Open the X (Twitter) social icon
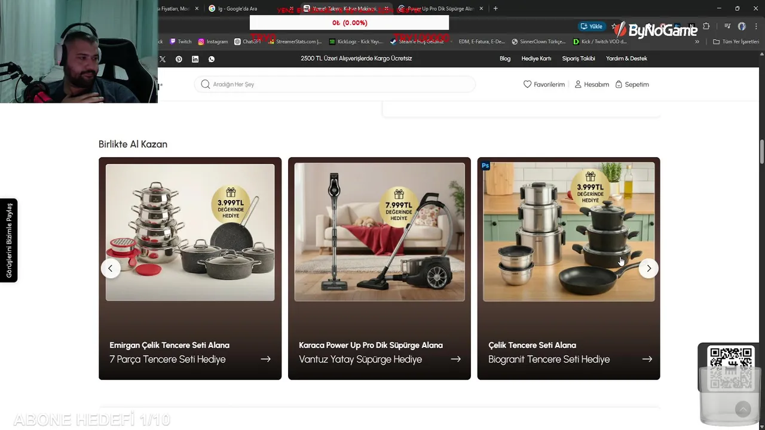 tap(163, 59)
